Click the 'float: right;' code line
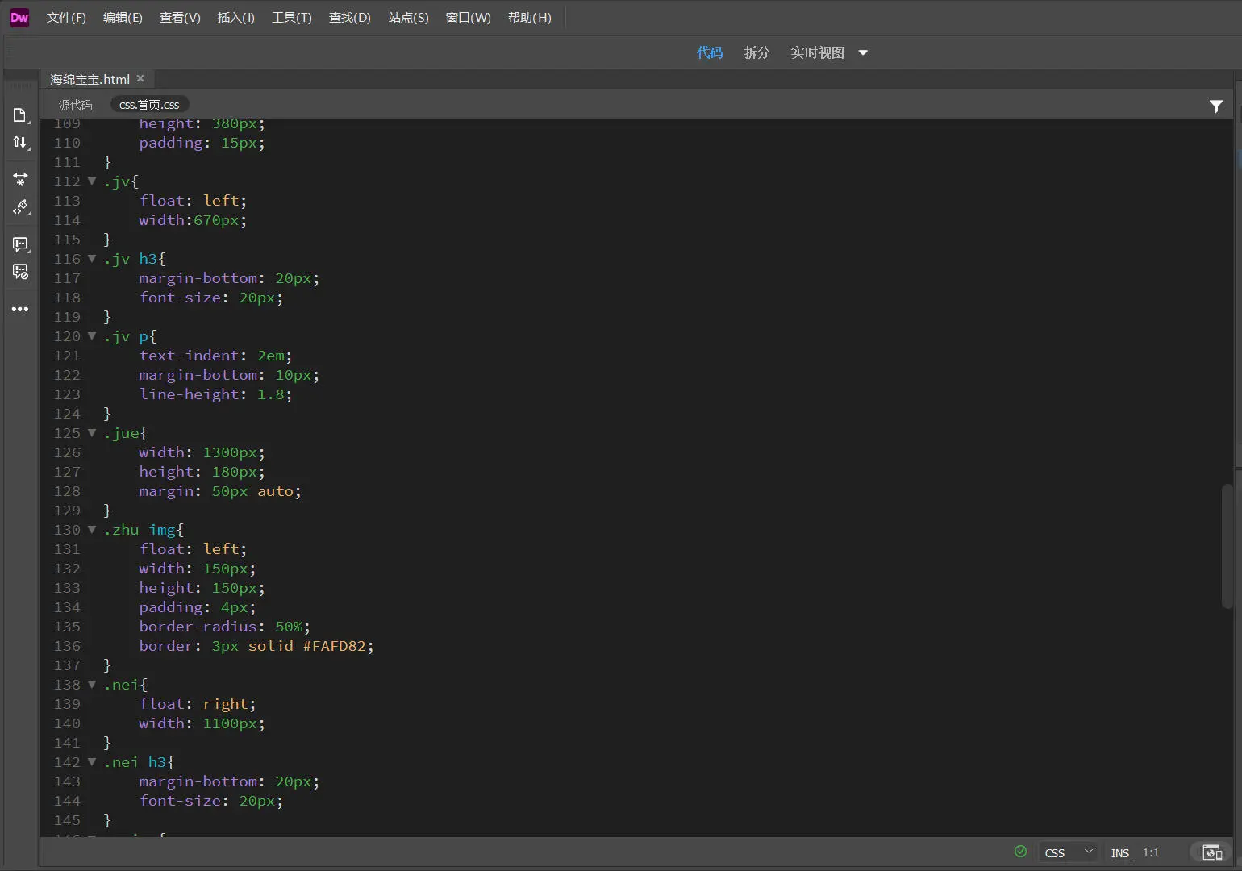The height and width of the screenshot is (871, 1242). click(x=198, y=704)
